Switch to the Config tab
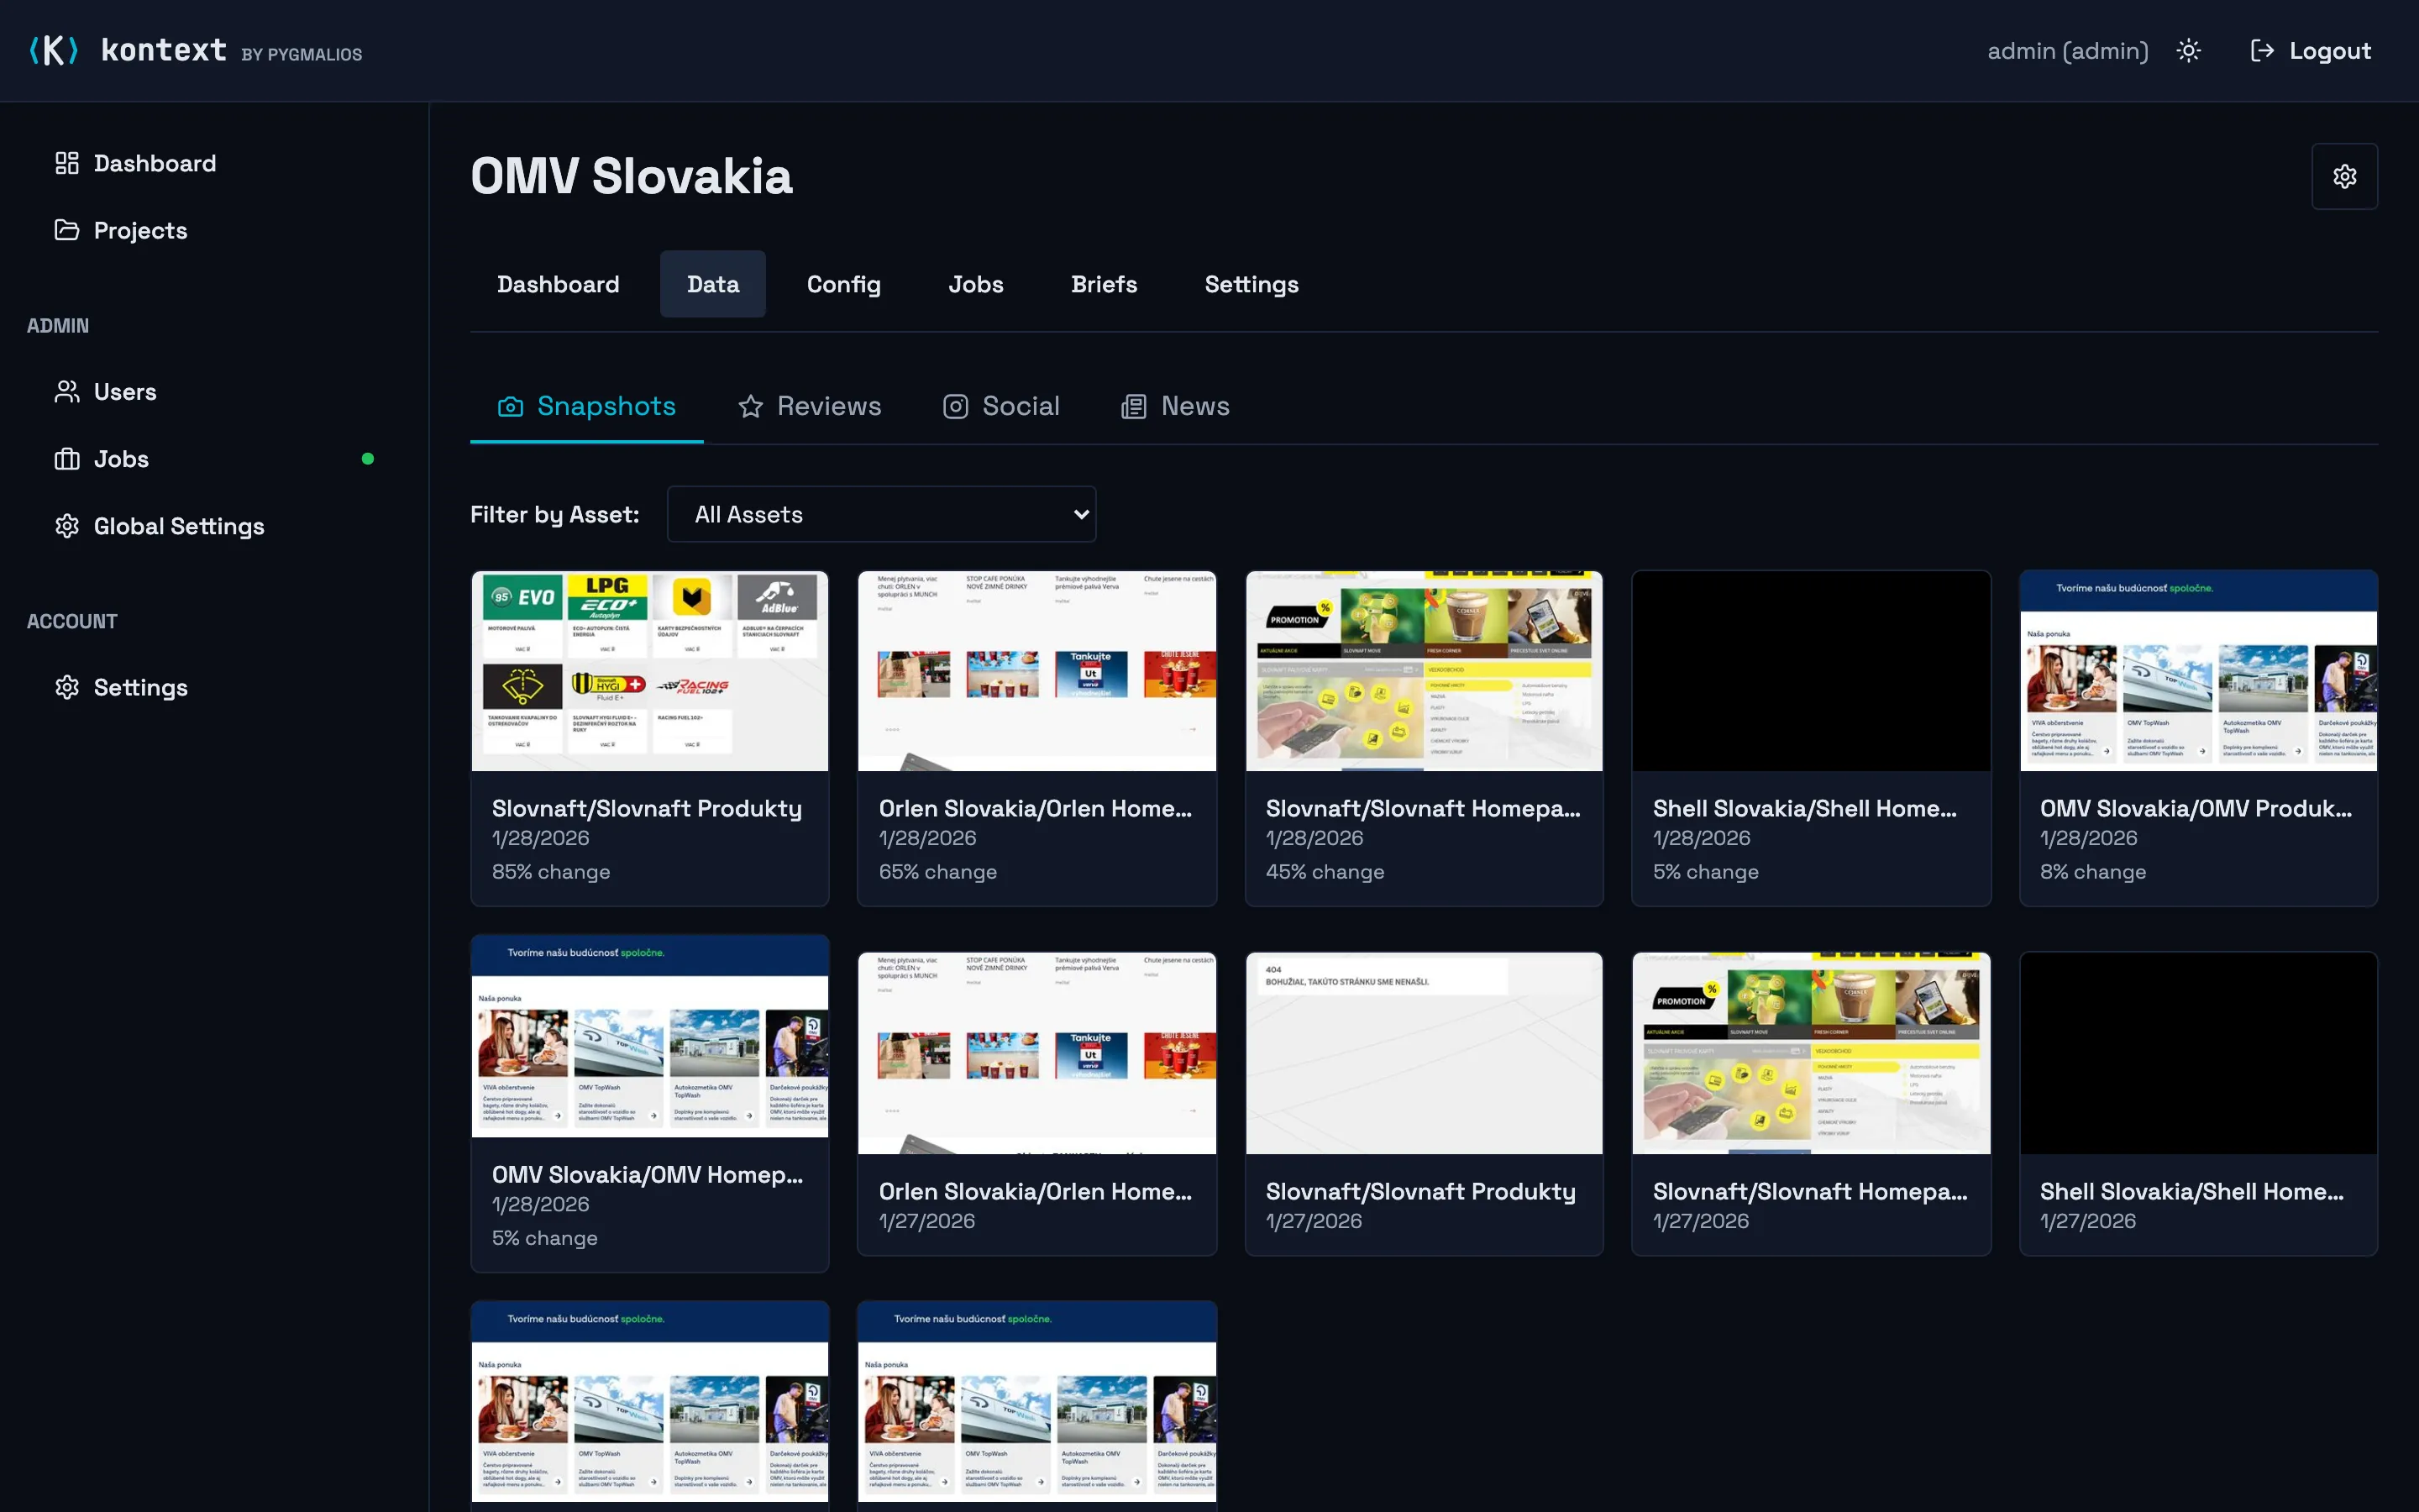Image resolution: width=2419 pixels, height=1512 pixels. click(842, 285)
